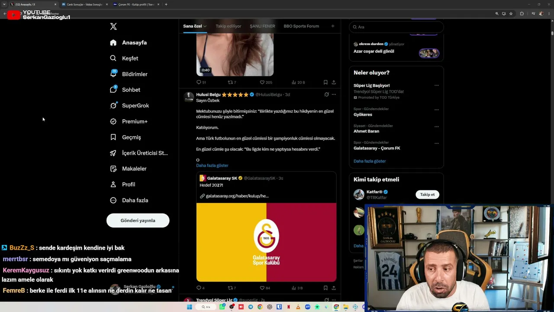Open WhatsApp from the taskbar

coord(222,307)
